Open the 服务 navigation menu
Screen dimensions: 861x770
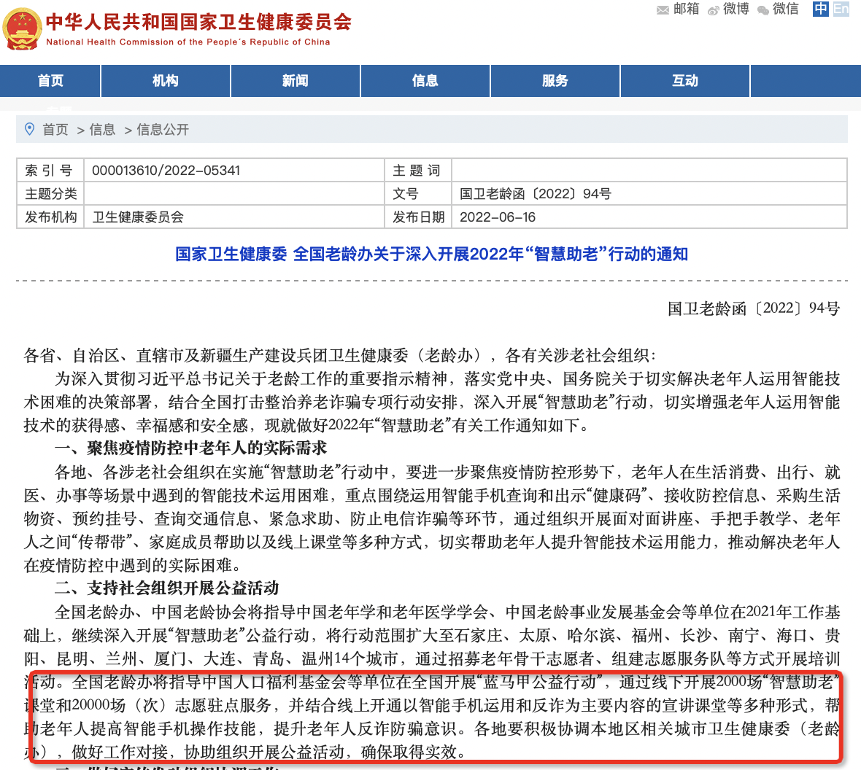point(555,81)
